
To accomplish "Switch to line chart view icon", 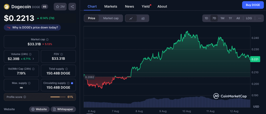I will click(131, 18).
